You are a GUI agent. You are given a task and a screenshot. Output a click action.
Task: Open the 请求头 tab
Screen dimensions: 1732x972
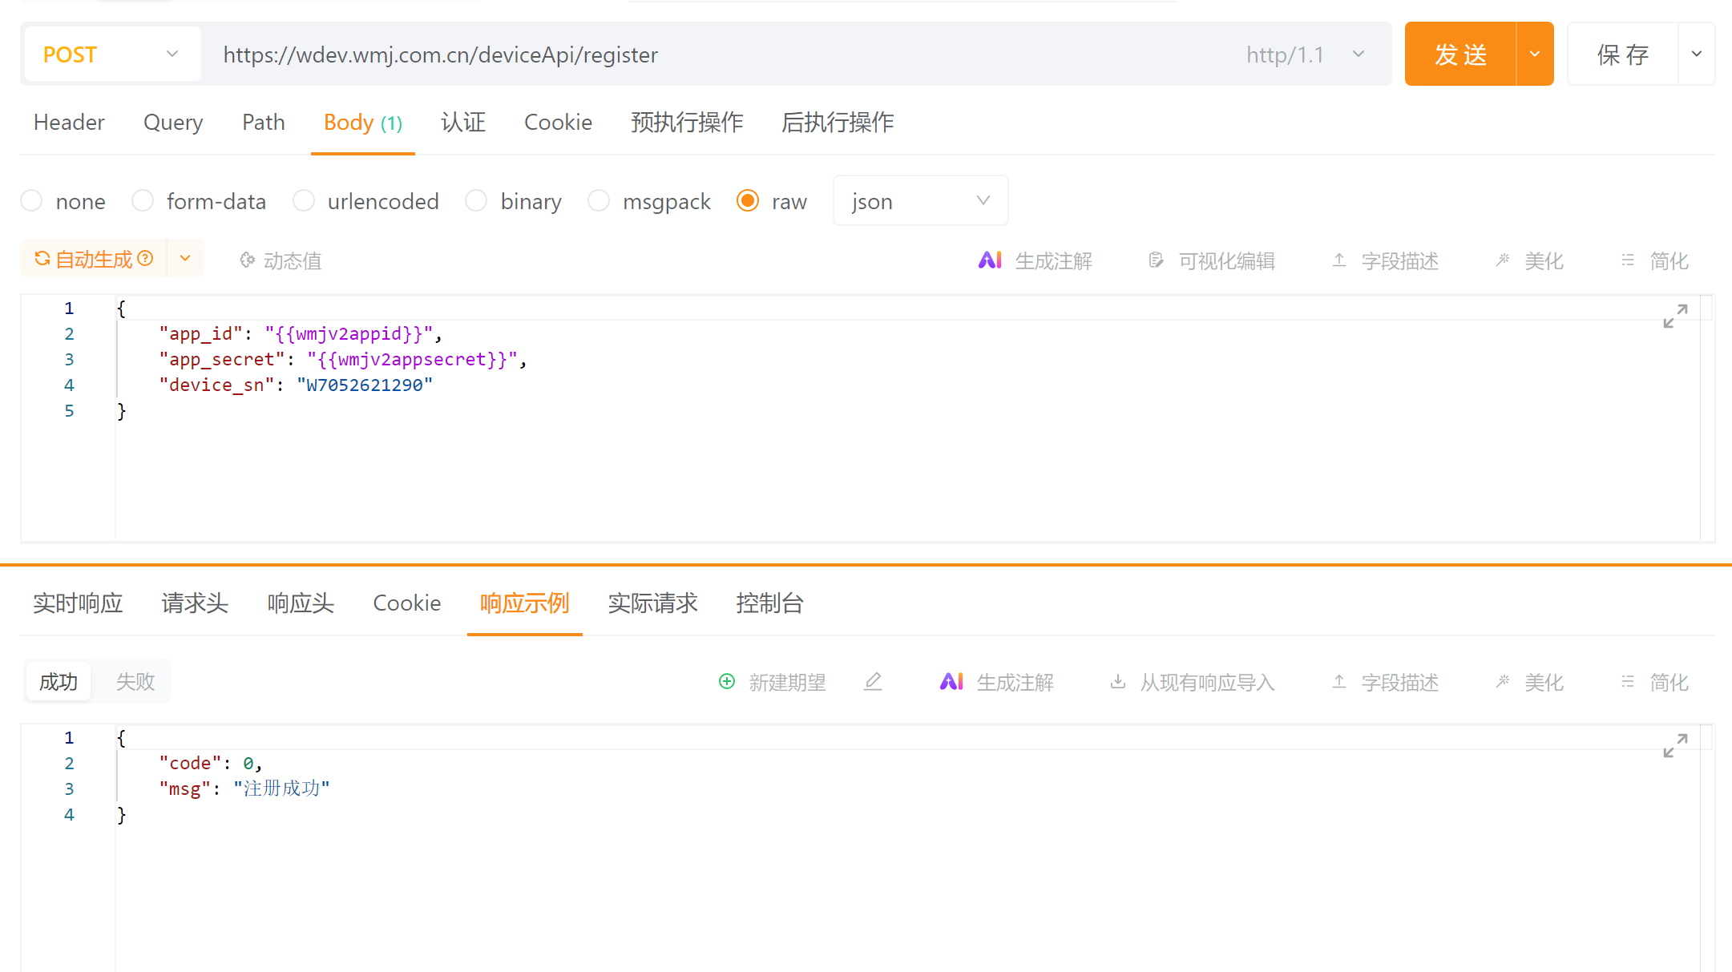pyautogui.click(x=195, y=603)
